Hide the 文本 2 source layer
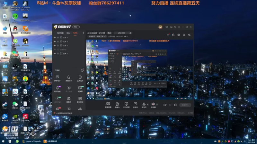Image resolution: width=257 pixels, height=144 pixels. pos(55,45)
